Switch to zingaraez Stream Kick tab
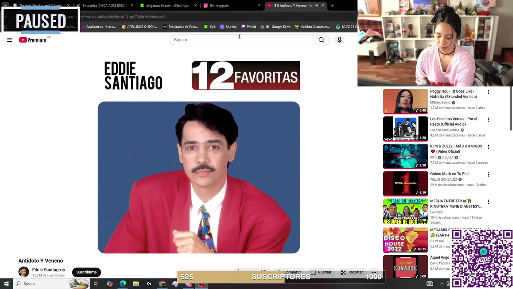The height and width of the screenshot is (289, 513). (168, 6)
